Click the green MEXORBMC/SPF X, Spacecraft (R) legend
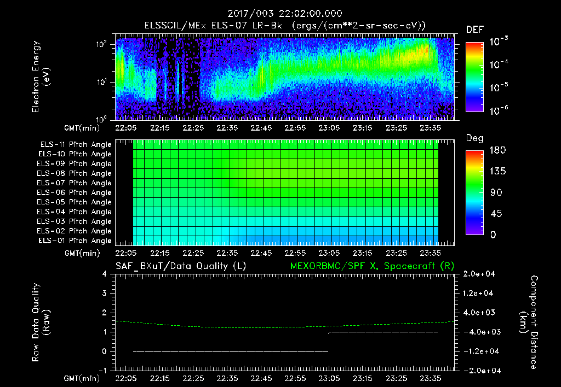This screenshot has width=561, height=387. [372, 266]
